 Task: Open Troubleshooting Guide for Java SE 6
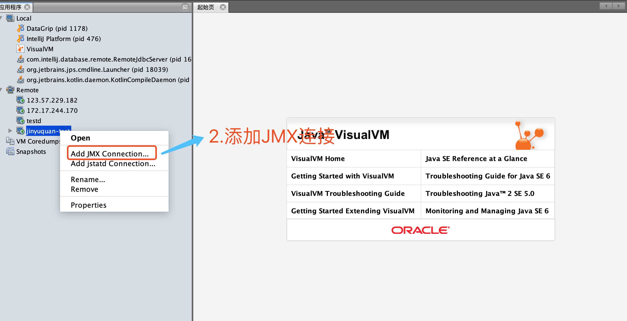tap(488, 176)
